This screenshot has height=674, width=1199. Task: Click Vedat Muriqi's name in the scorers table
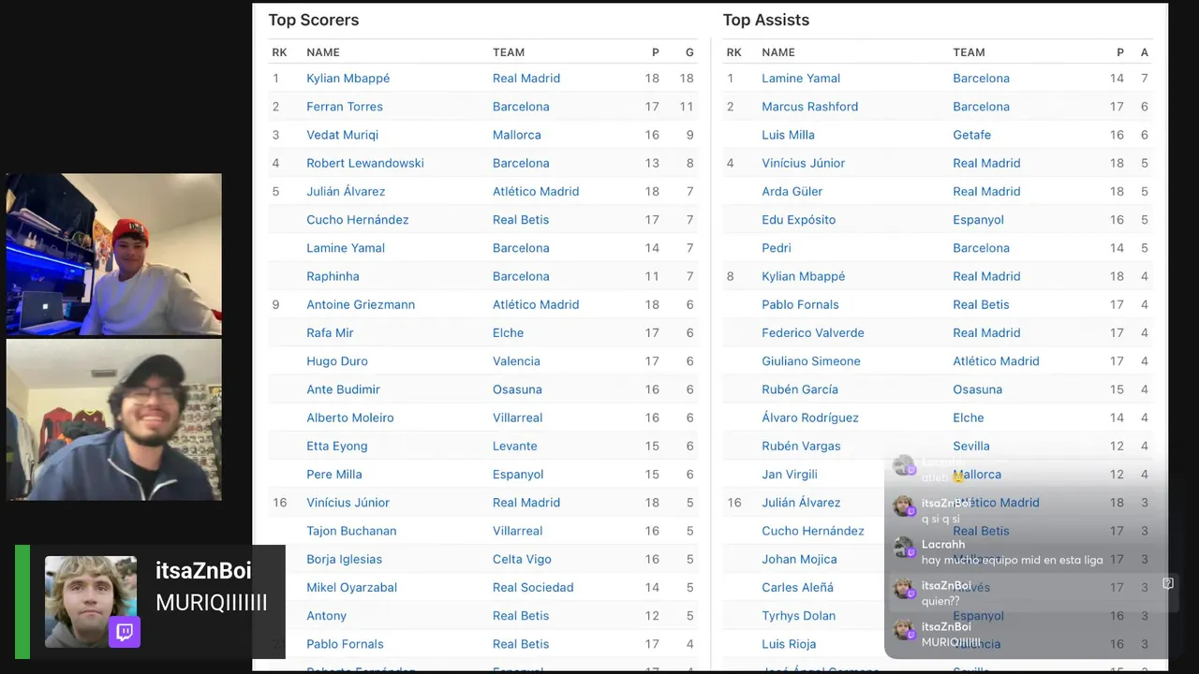tap(342, 135)
